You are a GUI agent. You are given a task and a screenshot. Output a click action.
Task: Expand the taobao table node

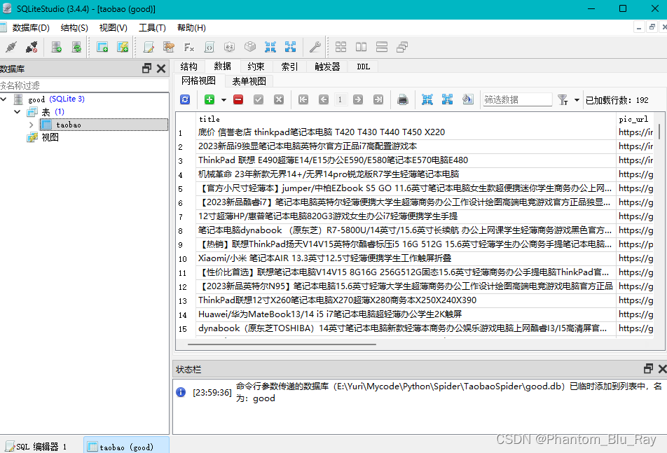point(31,125)
